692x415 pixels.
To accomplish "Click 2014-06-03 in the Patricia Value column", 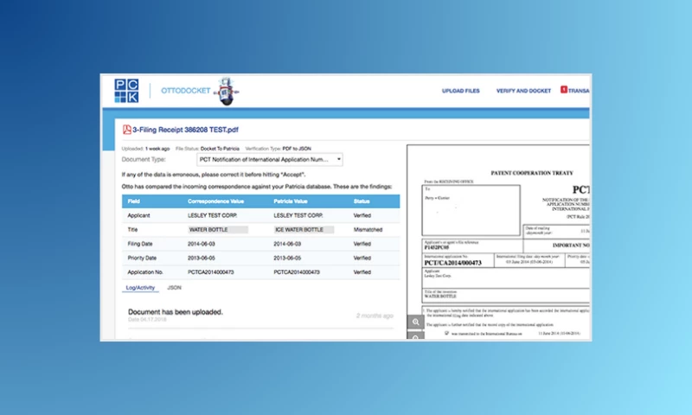I will point(287,244).
